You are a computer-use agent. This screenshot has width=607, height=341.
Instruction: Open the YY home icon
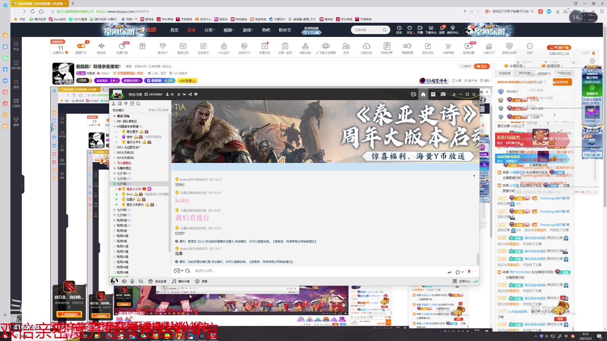click(x=423, y=94)
